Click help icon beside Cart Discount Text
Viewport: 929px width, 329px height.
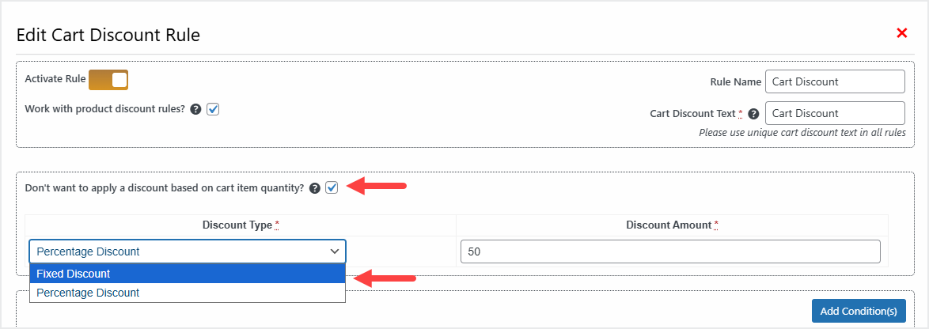click(753, 114)
